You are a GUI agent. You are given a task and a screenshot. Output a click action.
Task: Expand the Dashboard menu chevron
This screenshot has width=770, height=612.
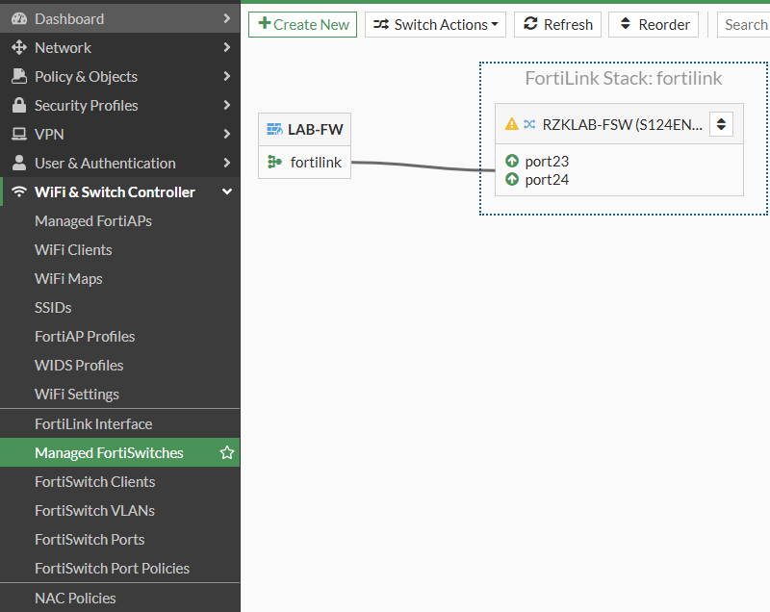click(x=226, y=18)
